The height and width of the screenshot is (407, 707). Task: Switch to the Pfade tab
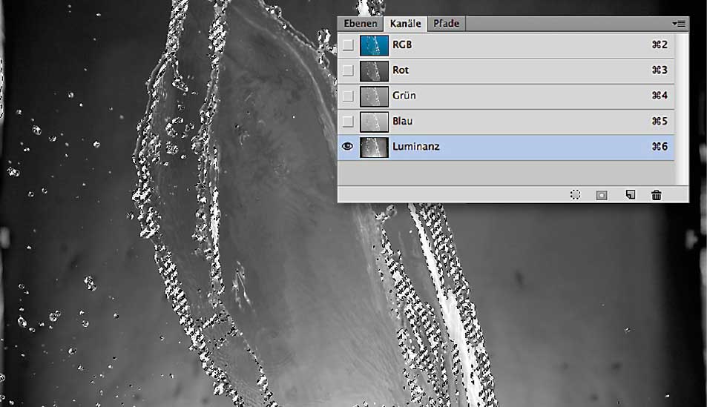point(447,24)
